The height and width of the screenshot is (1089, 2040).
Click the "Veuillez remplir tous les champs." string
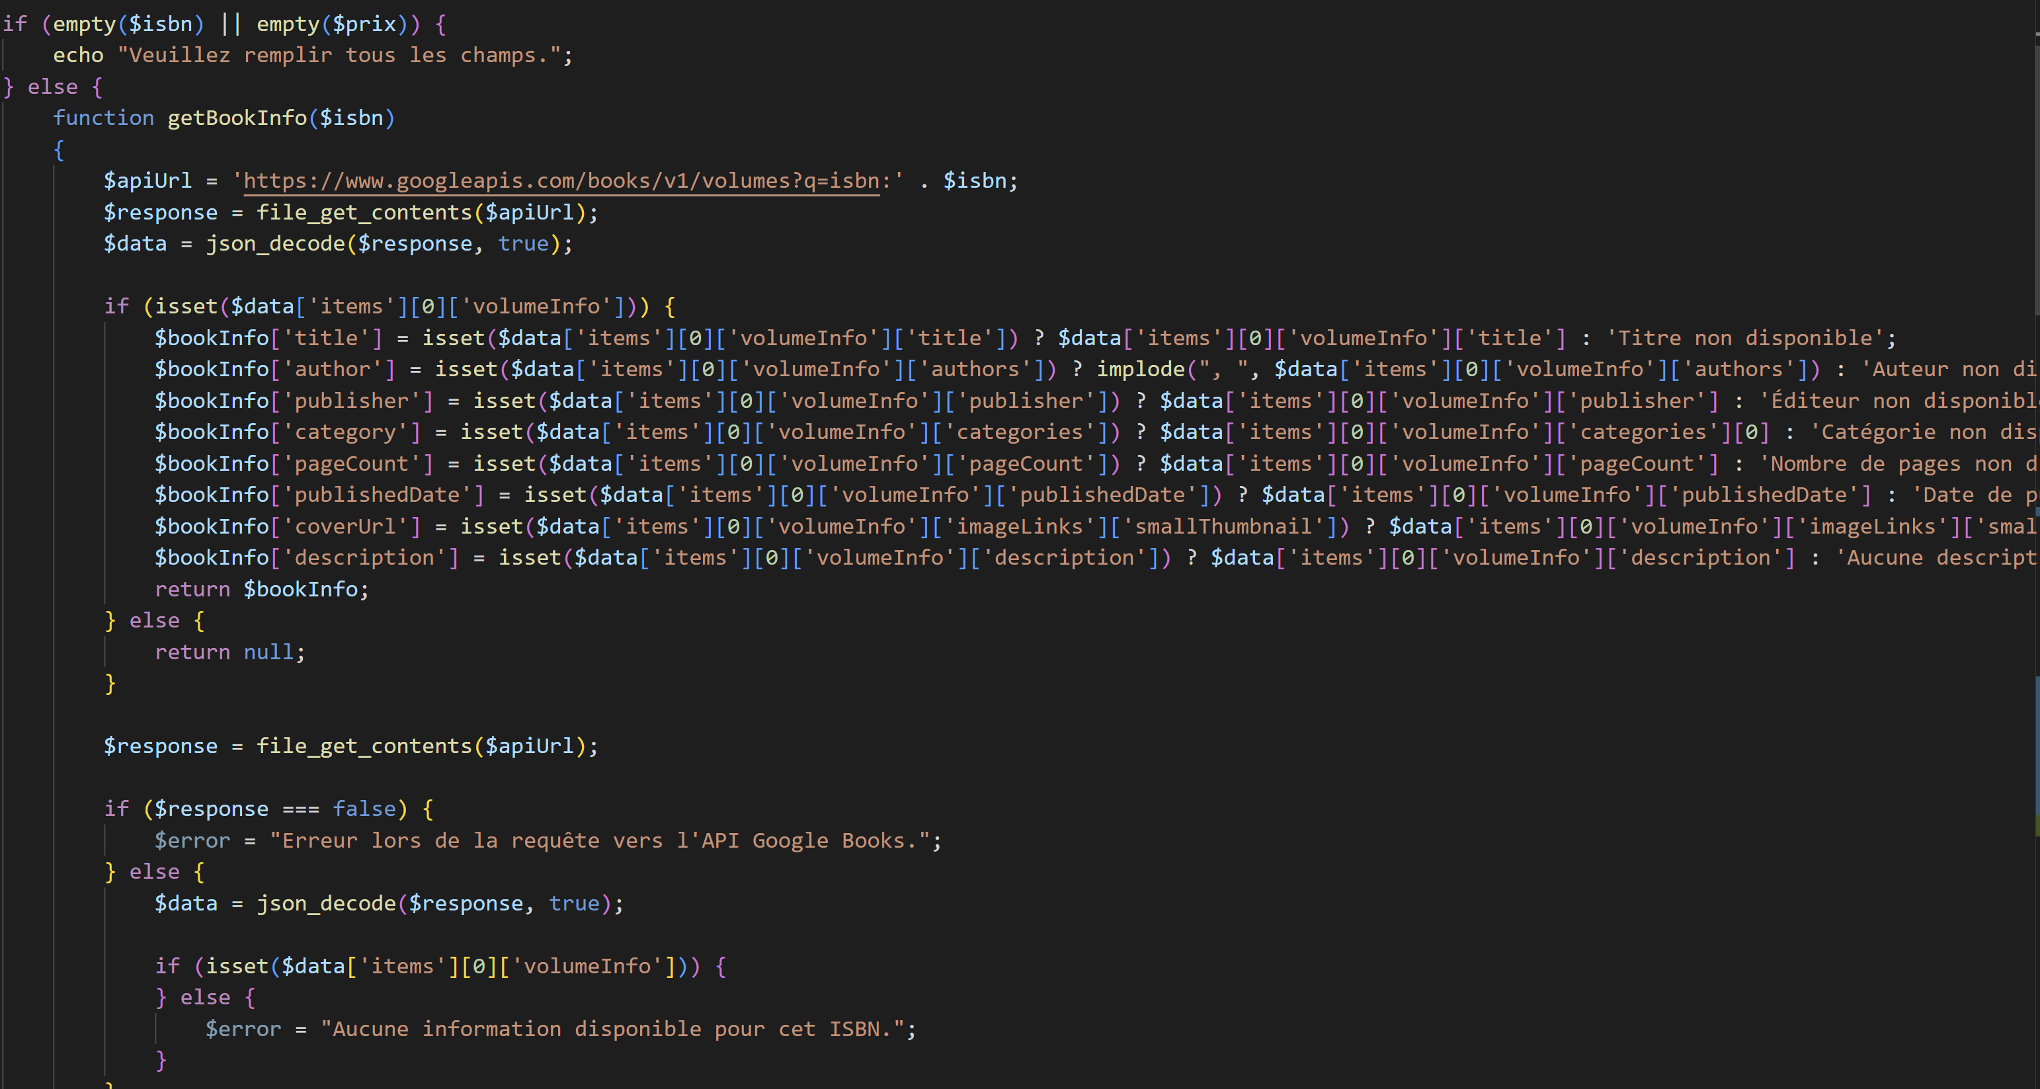pyautogui.click(x=339, y=56)
